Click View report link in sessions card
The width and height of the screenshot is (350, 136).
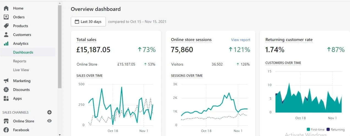coord(241,40)
